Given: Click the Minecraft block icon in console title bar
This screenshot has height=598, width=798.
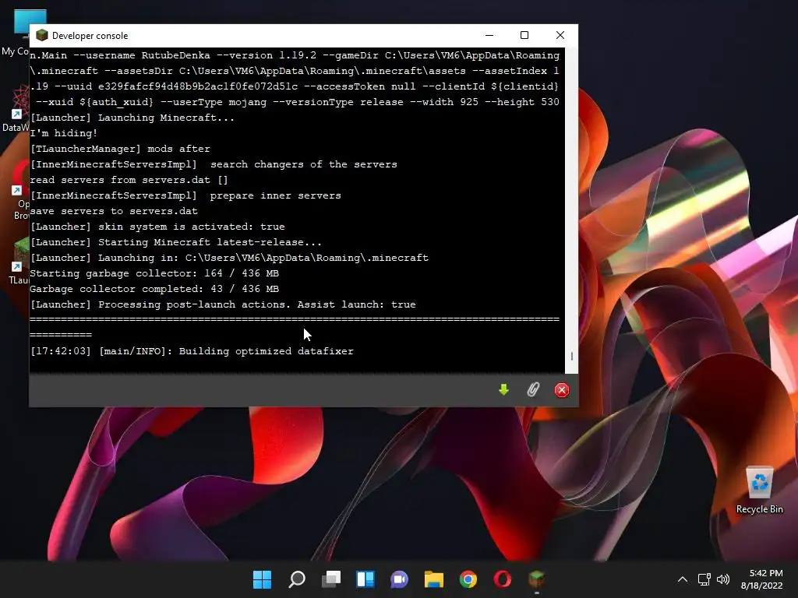Looking at the screenshot, I should click(42, 35).
